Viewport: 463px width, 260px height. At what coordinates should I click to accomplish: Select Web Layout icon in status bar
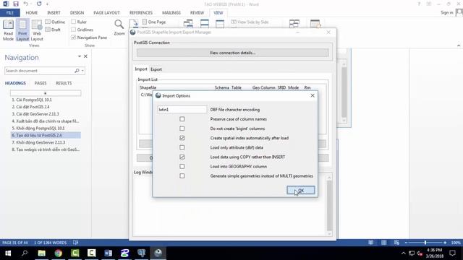(396, 243)
